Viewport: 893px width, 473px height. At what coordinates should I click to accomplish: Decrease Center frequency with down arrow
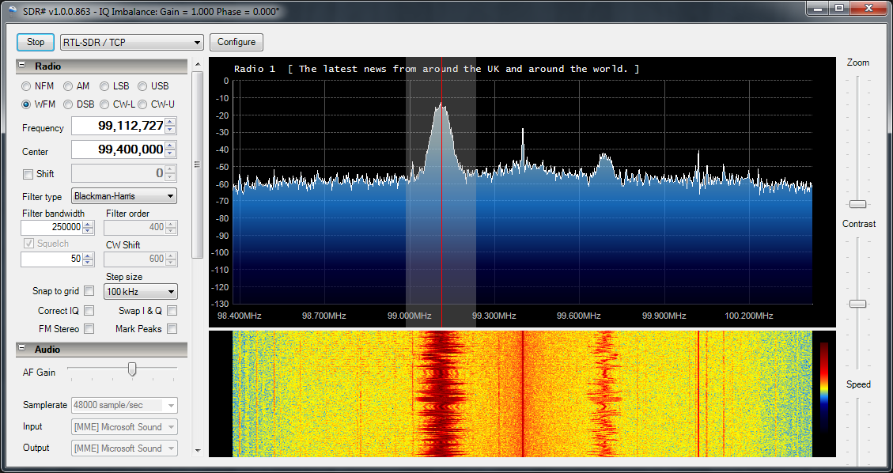pyautogui.click(x=170, y=154)
